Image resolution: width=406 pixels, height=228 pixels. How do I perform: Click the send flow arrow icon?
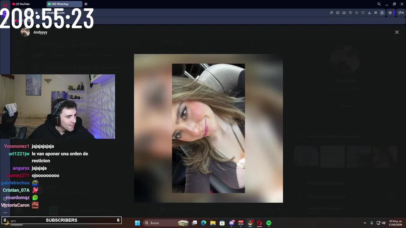coord(357,13)
